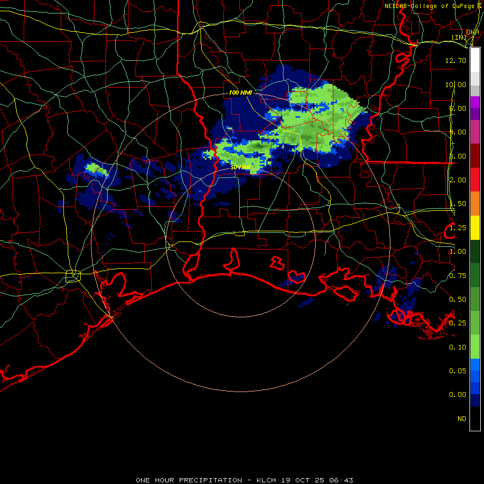Click the [IN] units label
484x484 pixels.
tap(459, 37)
